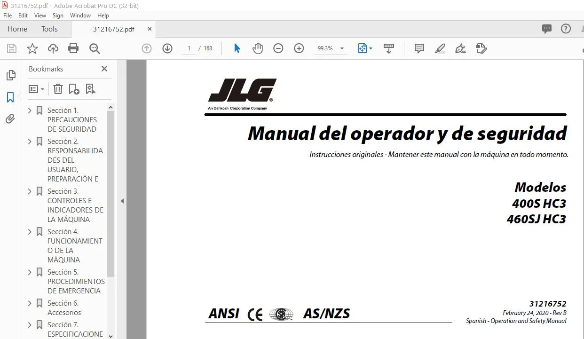This screenshot has width=584, height=339.
Task: Click the bookmarks panel scrollbar up arrow
Action: 111,107
